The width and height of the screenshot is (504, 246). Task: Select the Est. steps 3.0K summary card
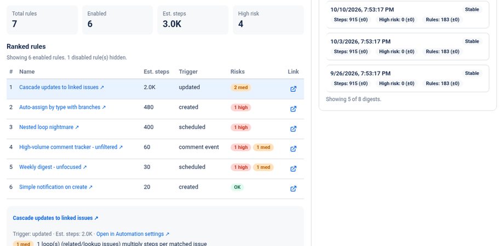[193, 20]
